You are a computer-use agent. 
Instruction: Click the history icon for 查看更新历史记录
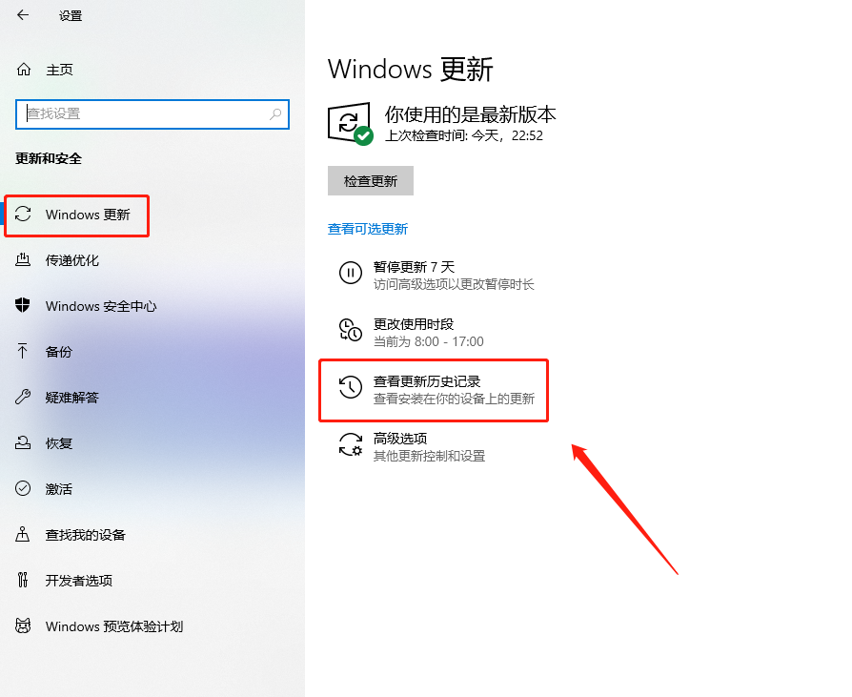click(351, 387)
